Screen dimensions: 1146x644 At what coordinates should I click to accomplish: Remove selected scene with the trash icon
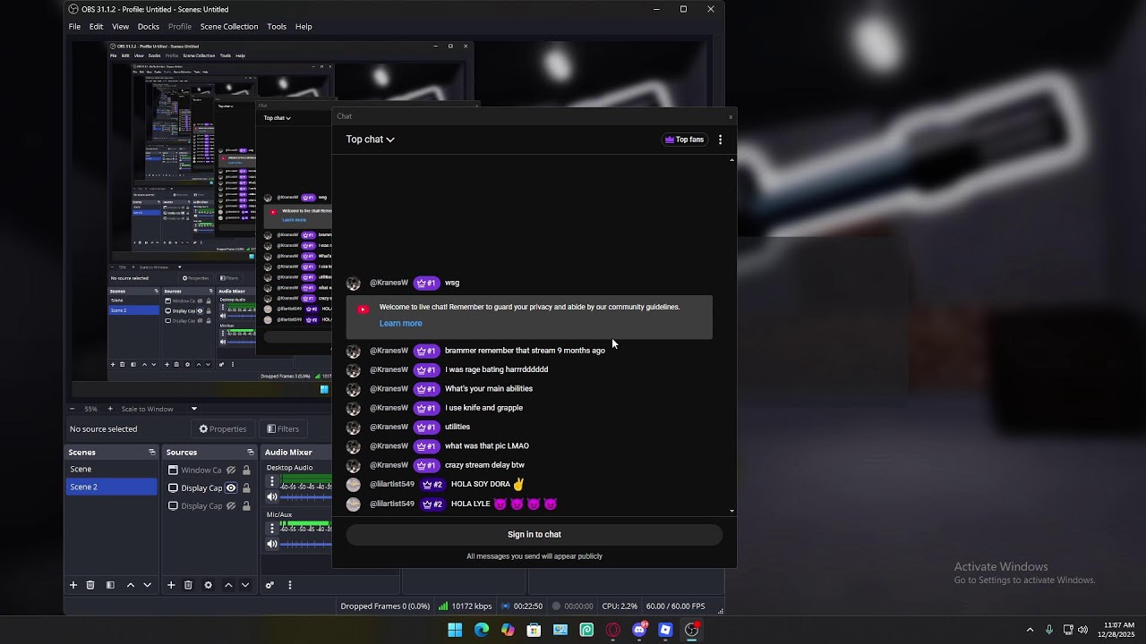[x=90, y=585]
